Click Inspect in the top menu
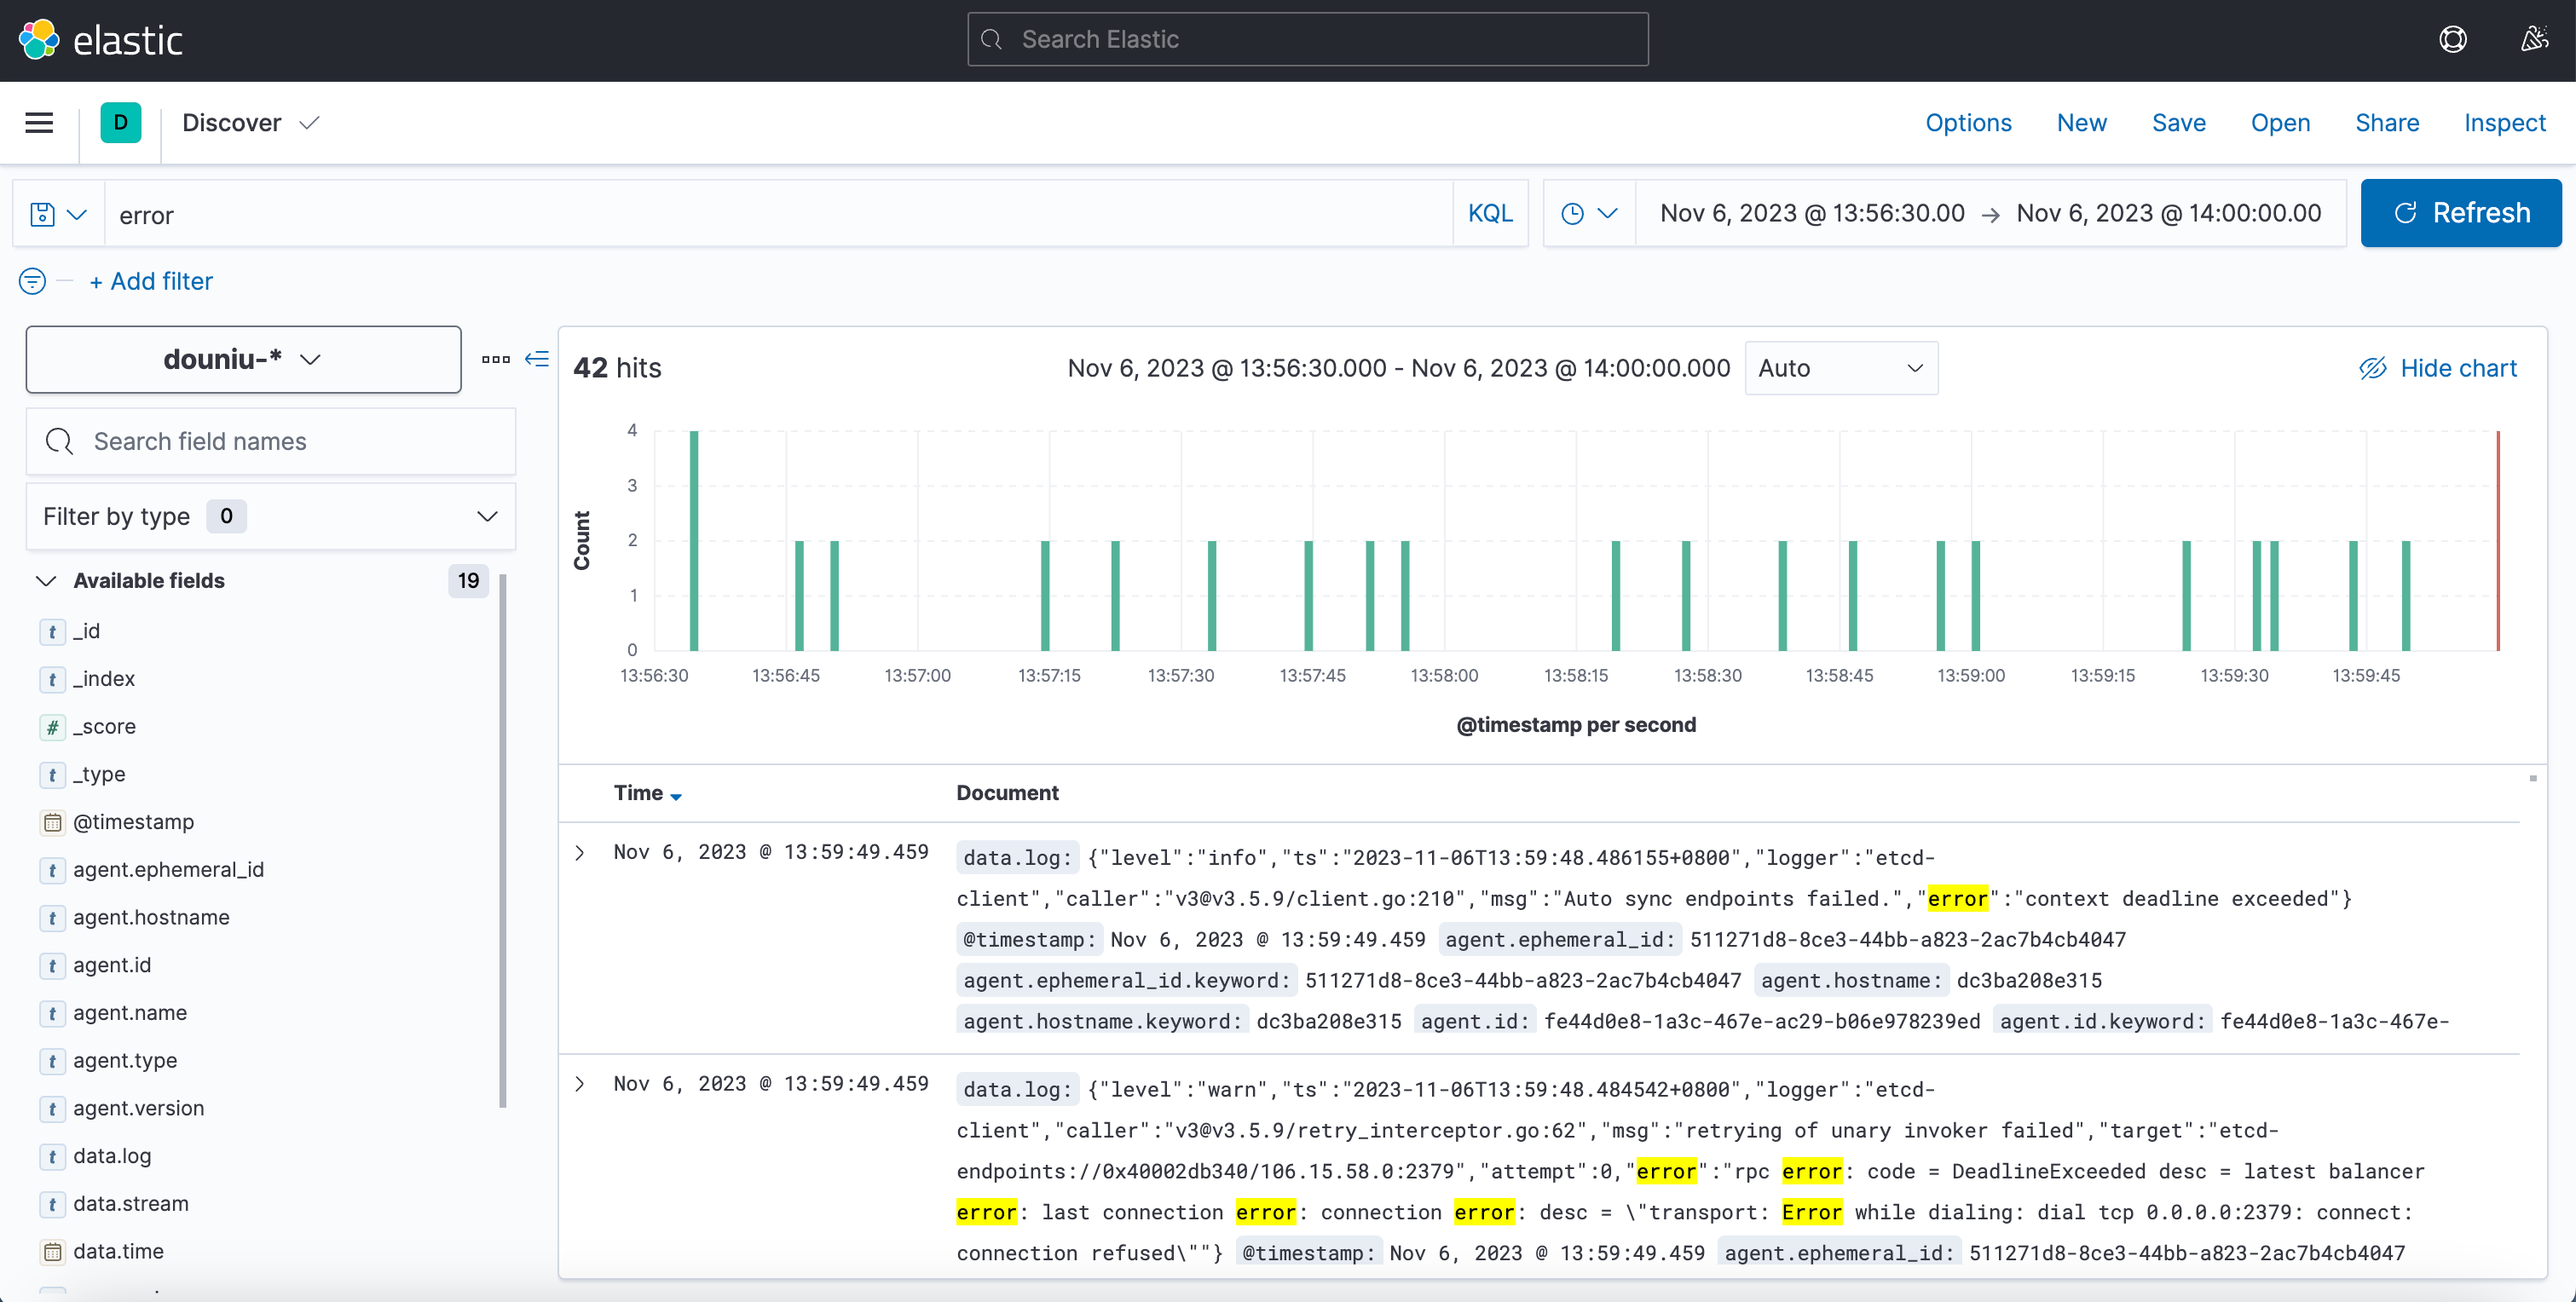 point(2504,123)
